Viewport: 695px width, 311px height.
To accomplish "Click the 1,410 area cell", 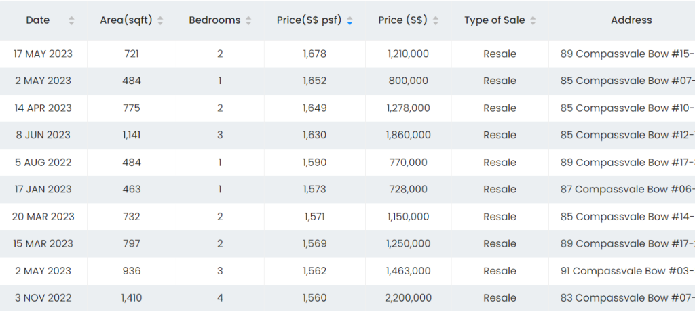I will 132,298.
